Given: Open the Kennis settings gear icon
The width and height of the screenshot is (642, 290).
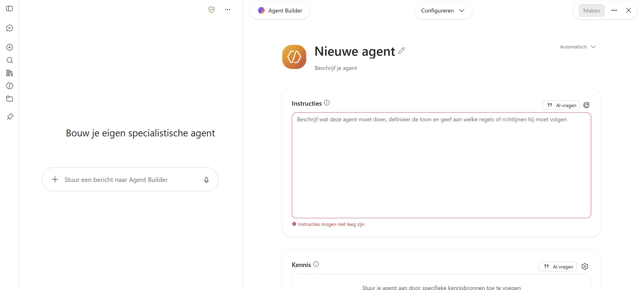Looking at the screenshot, I should coord(585,266).
